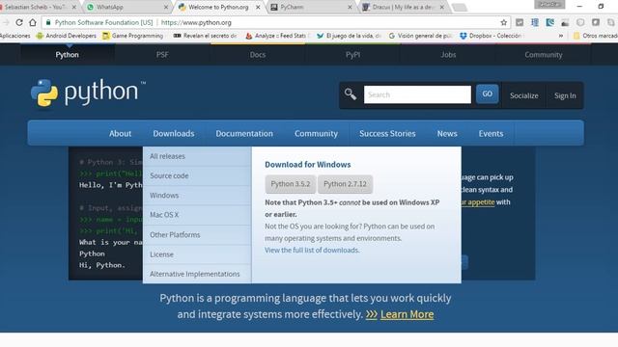
Task: Switch to the Dracus tab
Action: [x=404, y=7]
